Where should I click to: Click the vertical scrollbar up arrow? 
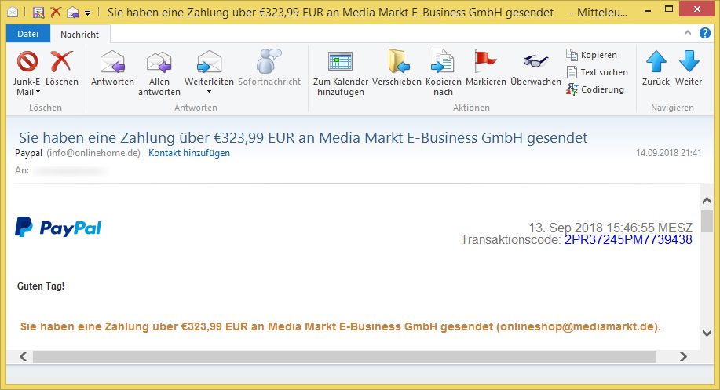click(707, 201)
